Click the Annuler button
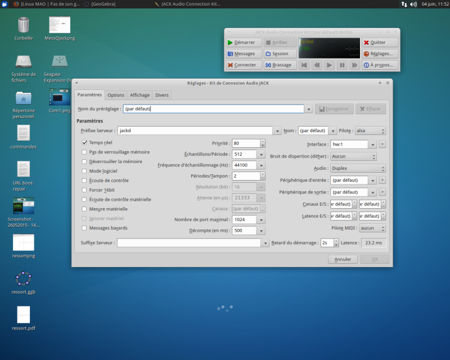This screenshot has height=360, width=450. [343, 259]
